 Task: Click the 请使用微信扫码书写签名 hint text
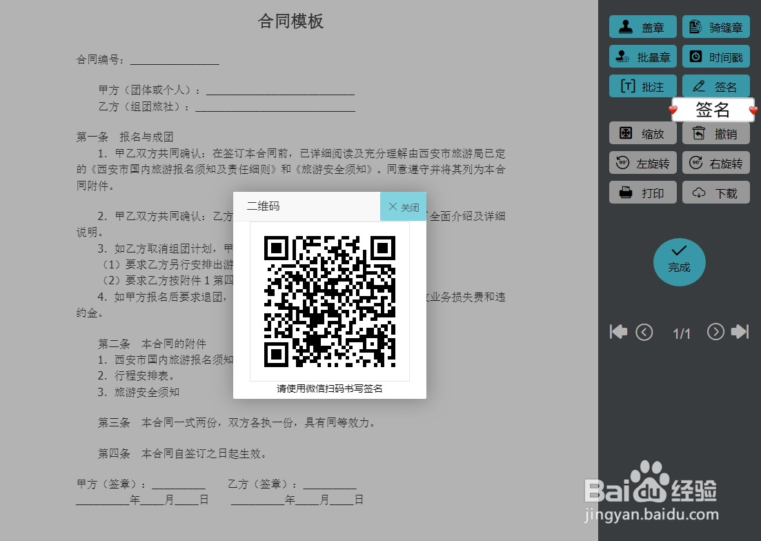point(330,388)
